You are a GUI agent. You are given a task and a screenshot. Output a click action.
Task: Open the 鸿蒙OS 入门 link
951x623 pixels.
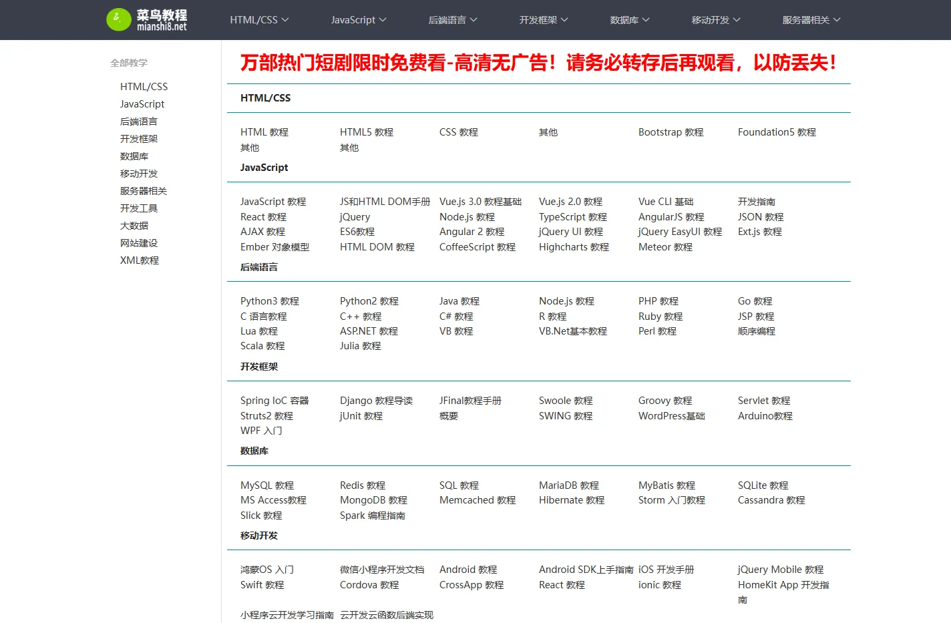point(267,570)
